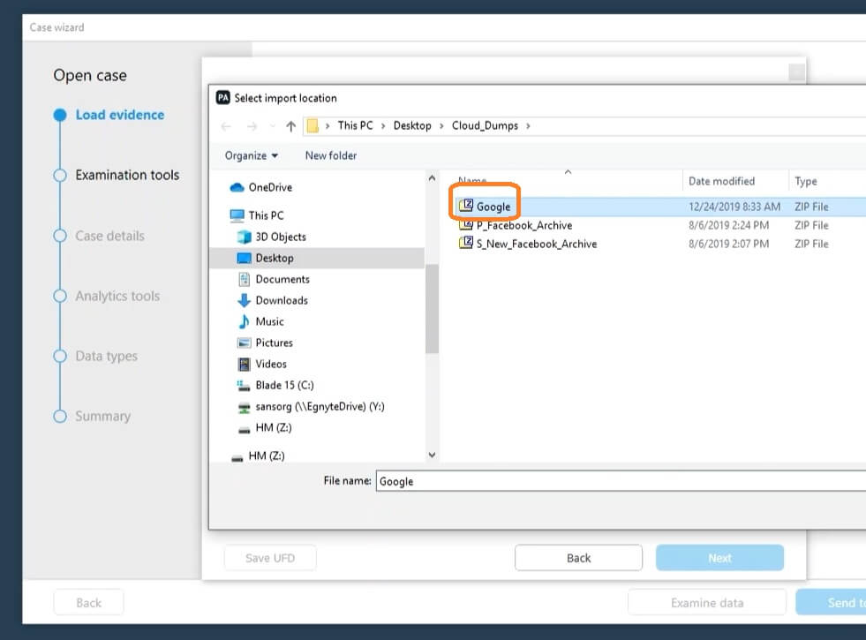This screenshot has height=640, width=866.
Task: Select the P_Facebook_Archive ZIP file
Action: point(523,225)
